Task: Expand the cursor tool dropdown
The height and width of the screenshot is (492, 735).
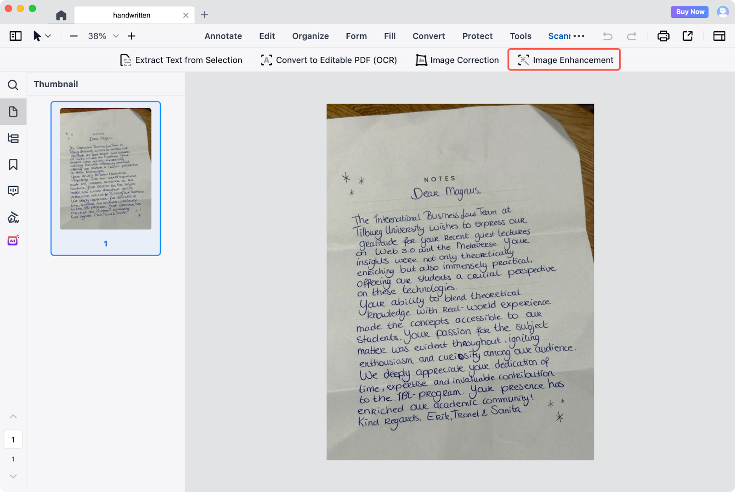Action: (x=48, y=36)
